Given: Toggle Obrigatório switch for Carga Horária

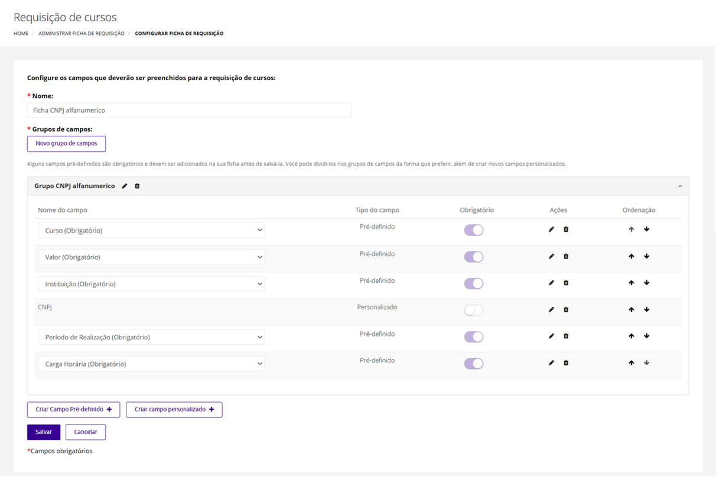Looking at the screenshot, I should [474, 364].
